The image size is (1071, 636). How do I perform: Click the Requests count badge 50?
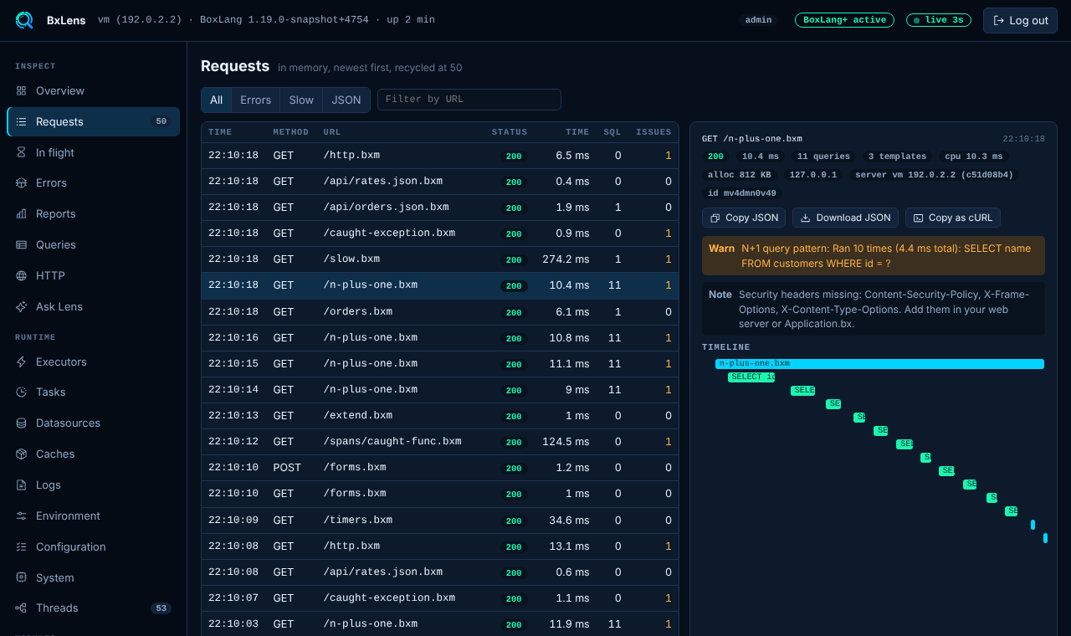[161, 121]
